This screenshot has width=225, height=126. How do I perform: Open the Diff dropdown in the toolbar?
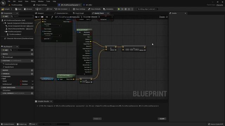(39, 9)
